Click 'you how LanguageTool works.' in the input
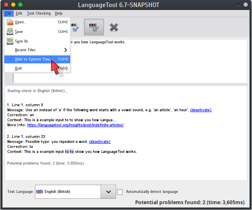 tap(99, 42)
